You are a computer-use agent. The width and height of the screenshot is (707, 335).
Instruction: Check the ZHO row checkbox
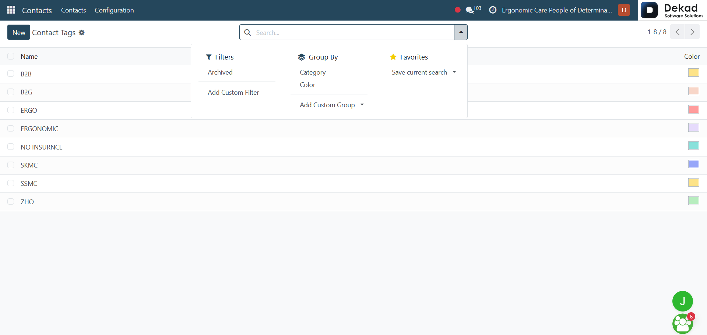click(11, 201)
